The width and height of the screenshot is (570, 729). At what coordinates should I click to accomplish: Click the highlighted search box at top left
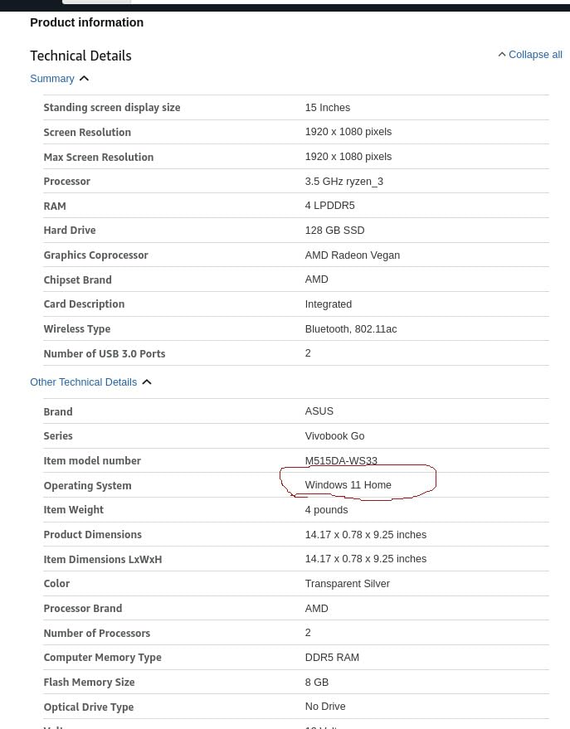96,2
